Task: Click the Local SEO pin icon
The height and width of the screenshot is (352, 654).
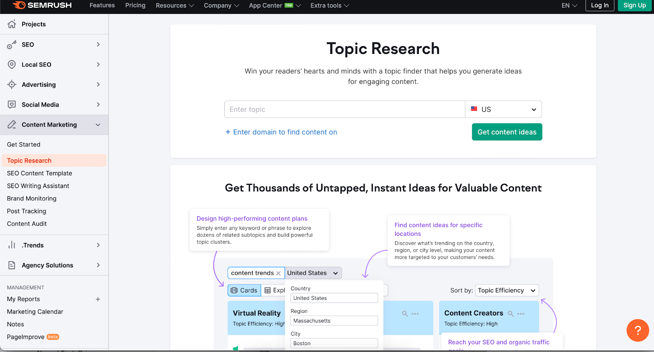Action: (x=12, y=65)
